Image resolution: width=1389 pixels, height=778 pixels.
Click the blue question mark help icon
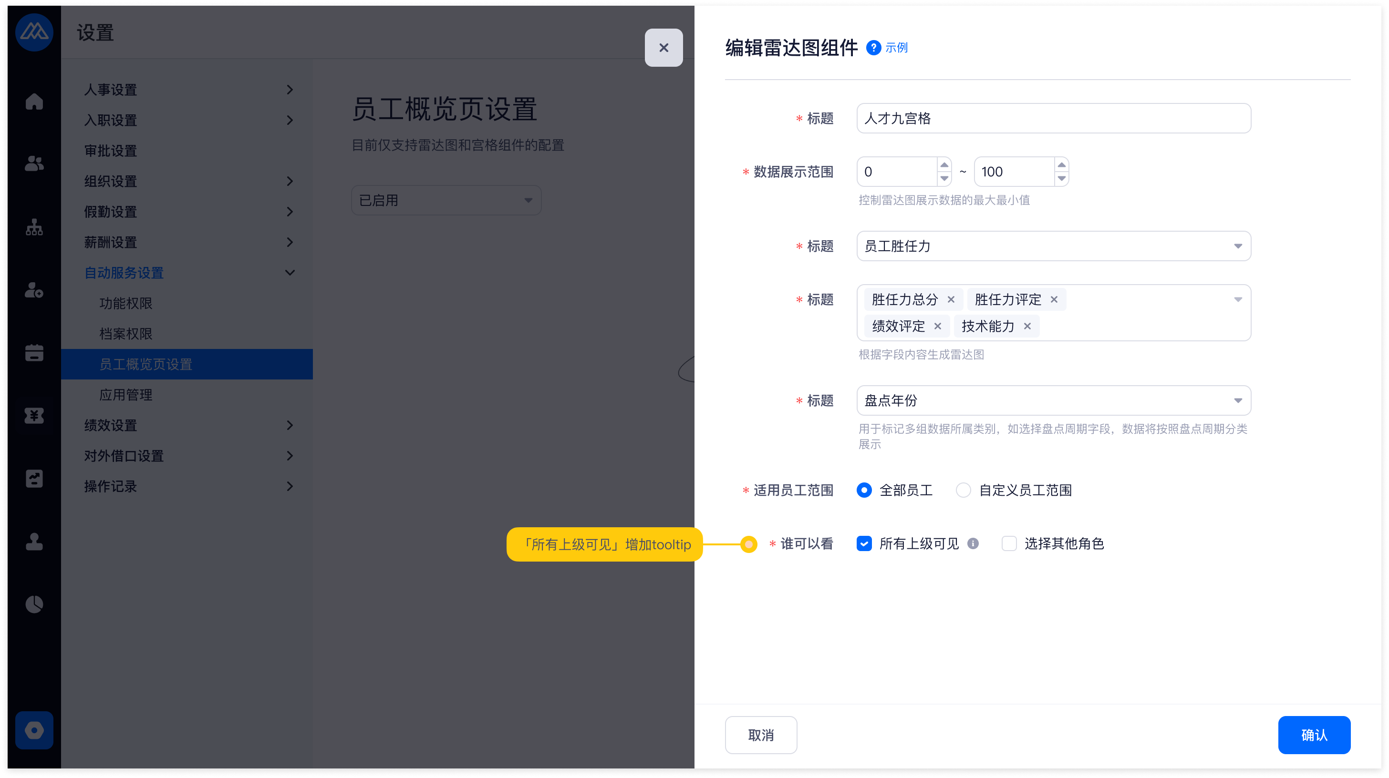[873, 47]
